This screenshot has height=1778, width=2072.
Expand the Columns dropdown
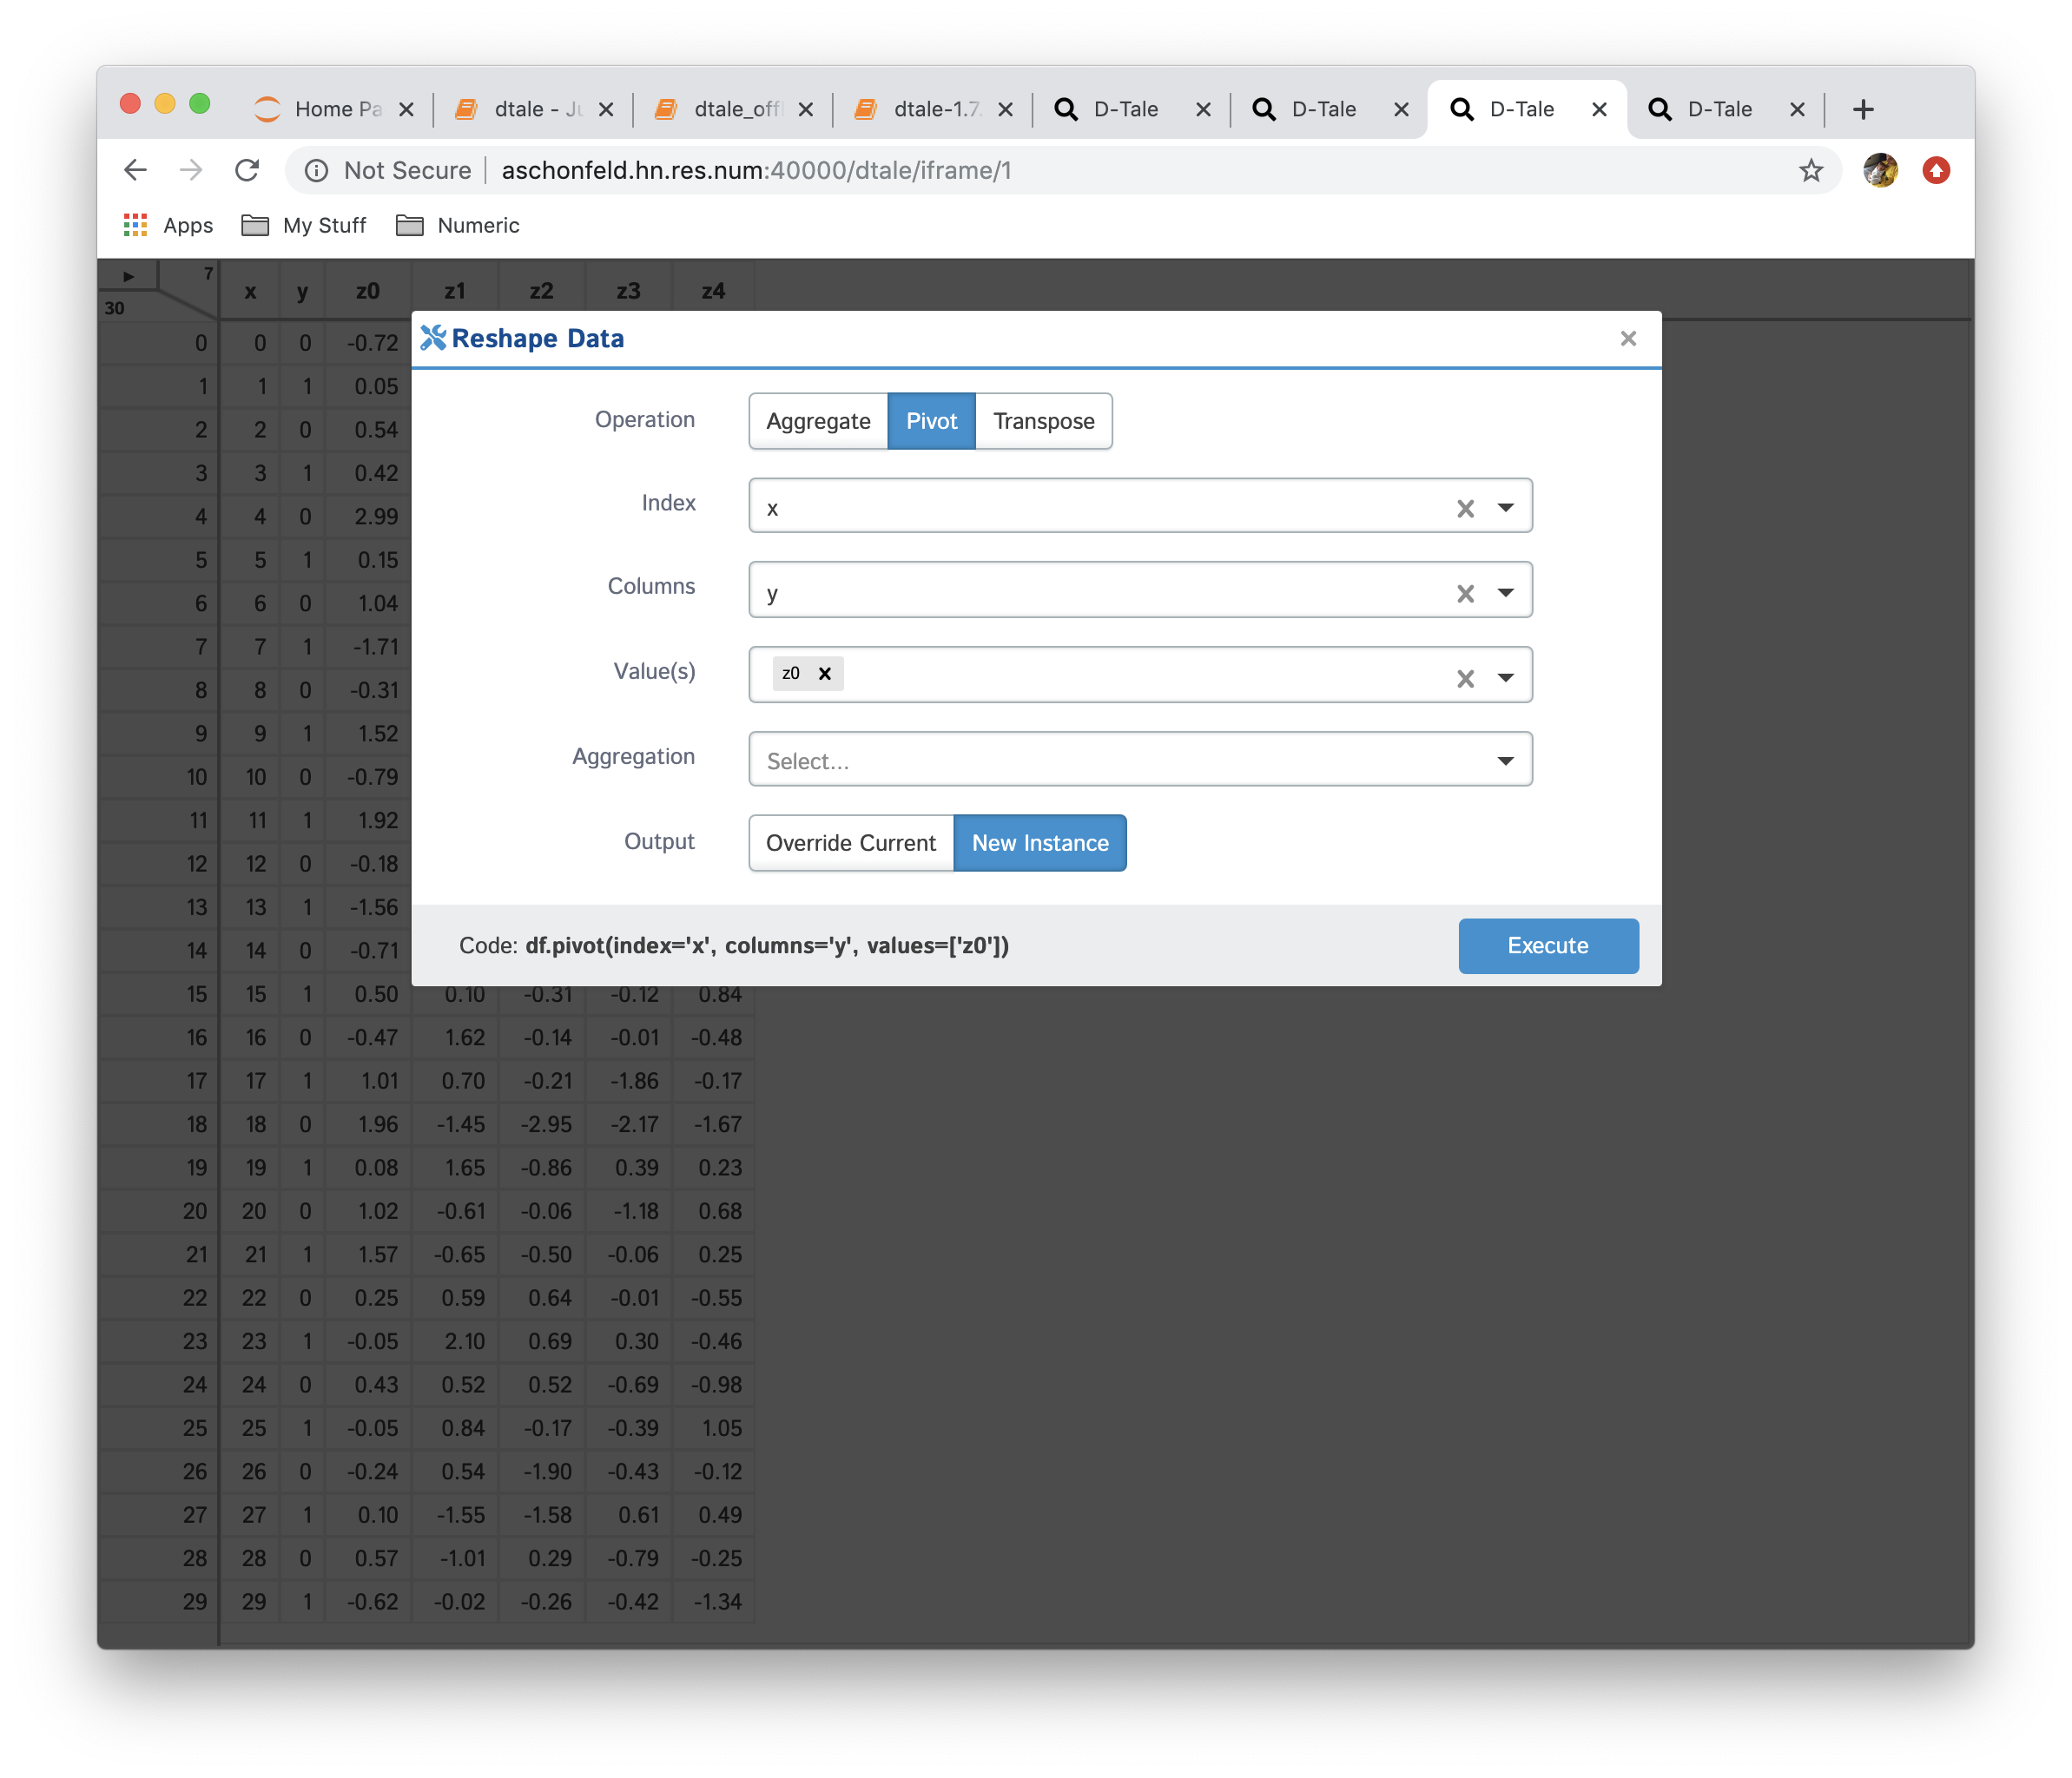[1504, 593]
